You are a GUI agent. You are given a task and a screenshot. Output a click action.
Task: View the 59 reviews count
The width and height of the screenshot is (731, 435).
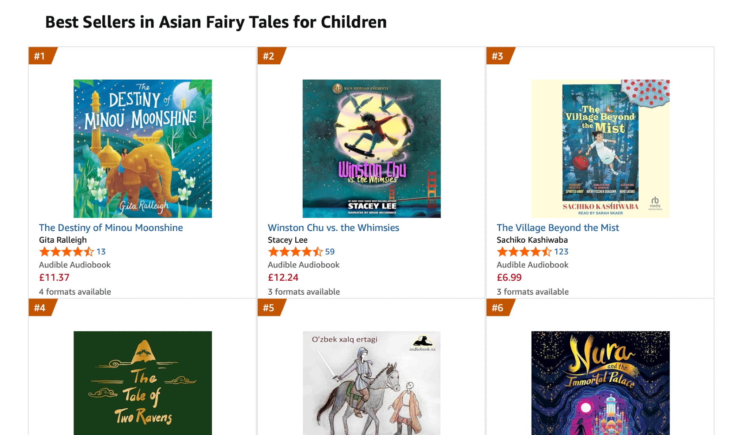(330, 252)
